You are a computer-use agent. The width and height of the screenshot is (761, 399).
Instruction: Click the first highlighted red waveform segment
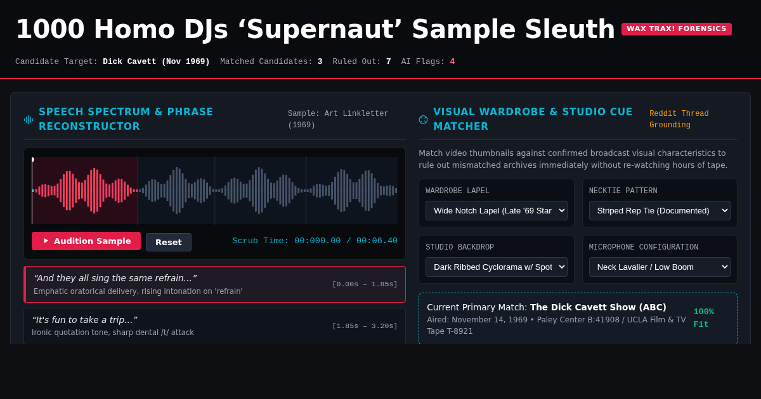pos(84,190)
